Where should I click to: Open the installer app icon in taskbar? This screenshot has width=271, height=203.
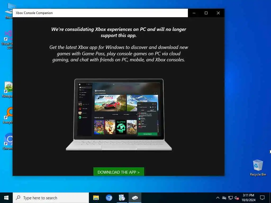click(122, 198)
